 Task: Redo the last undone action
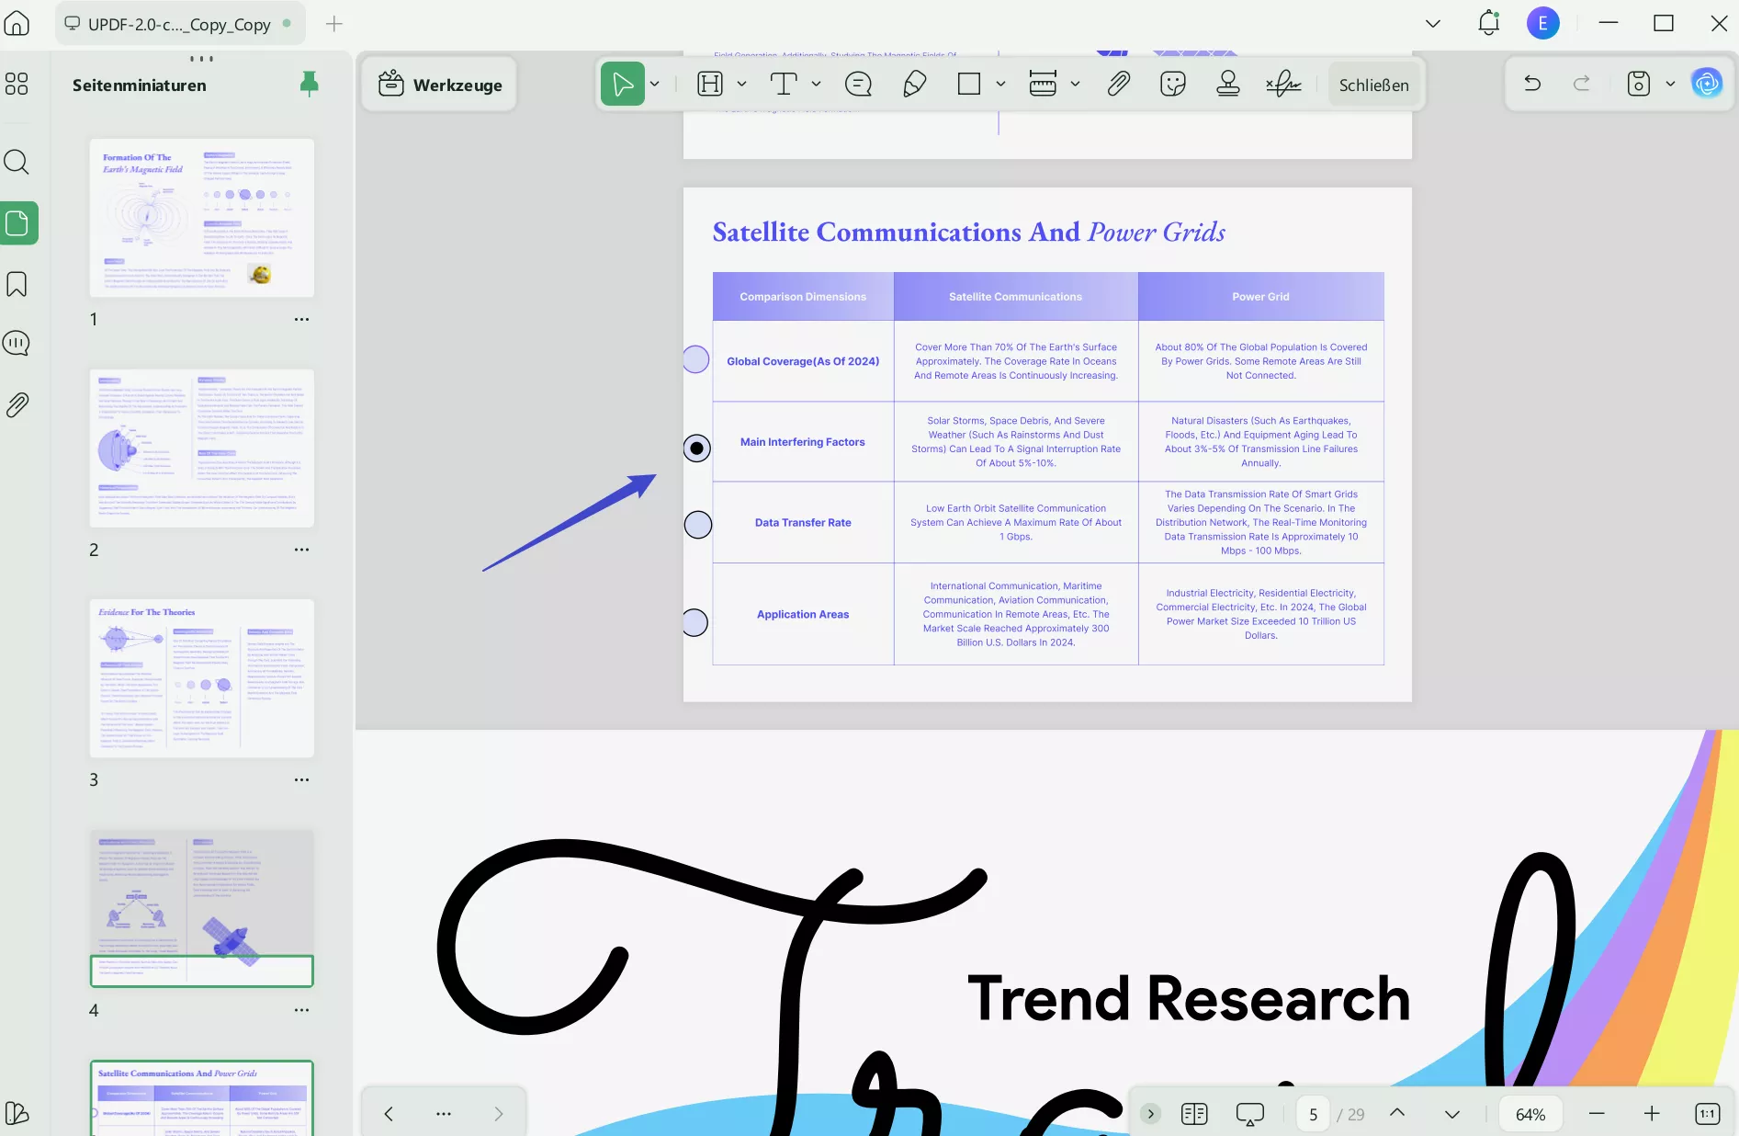[1582, 84]
